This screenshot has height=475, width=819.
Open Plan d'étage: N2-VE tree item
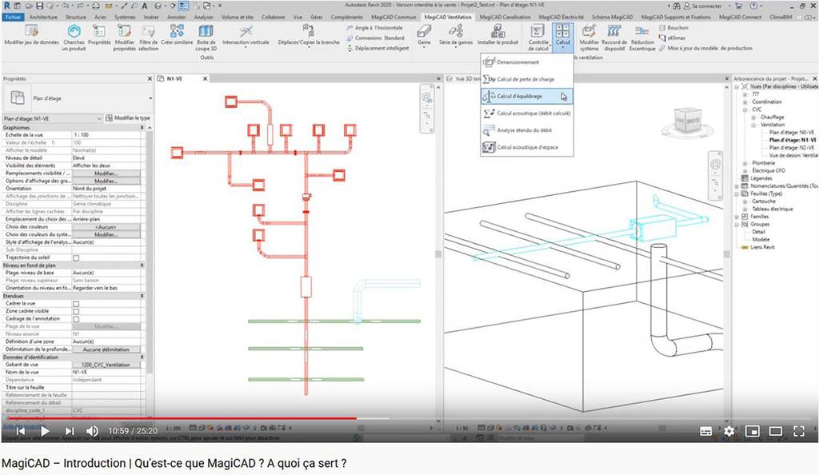(x=791, y=148)
